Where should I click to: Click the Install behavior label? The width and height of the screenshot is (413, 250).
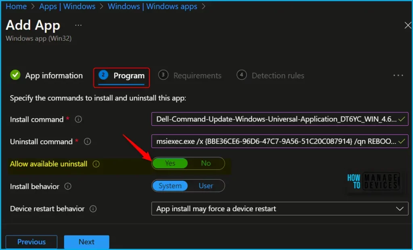[x=35, y=187]
